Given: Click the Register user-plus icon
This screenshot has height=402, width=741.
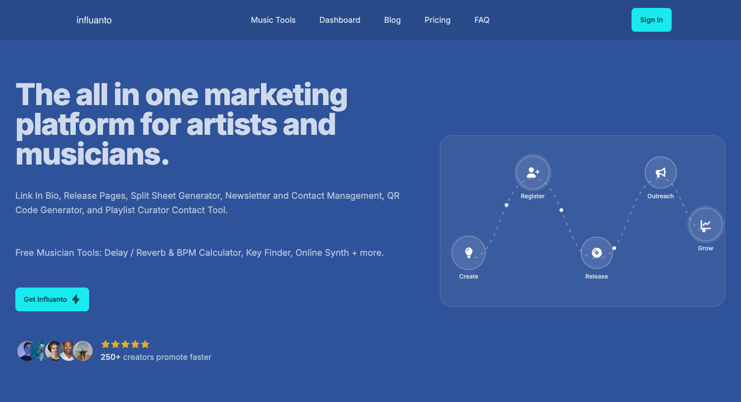Looking at the screenshot, I should [x=533, y=172].
